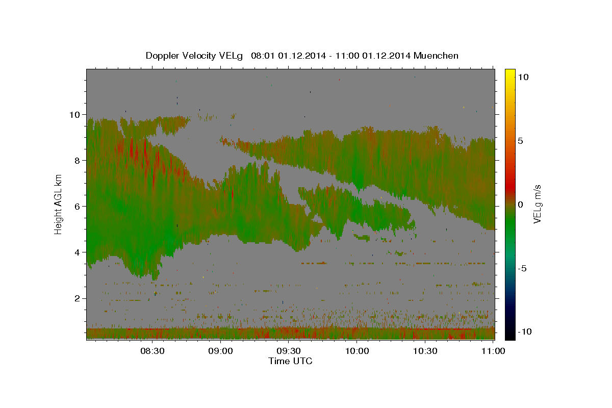This screenshot has height=408, width=612.
Task: Click the start time '08:01 01.12.2014' in the title
Action: (x=287, y=56)
